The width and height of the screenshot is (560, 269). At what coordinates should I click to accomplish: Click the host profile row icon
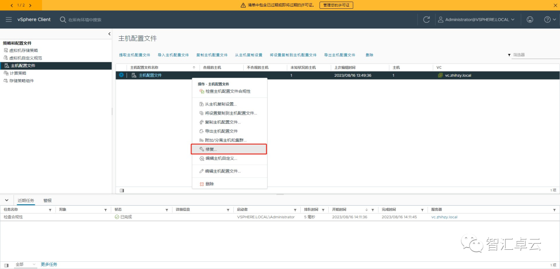point(134,75)
